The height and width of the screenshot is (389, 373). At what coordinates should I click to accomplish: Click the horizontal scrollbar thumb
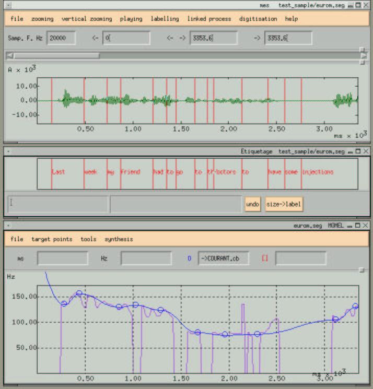click(57, 55)
